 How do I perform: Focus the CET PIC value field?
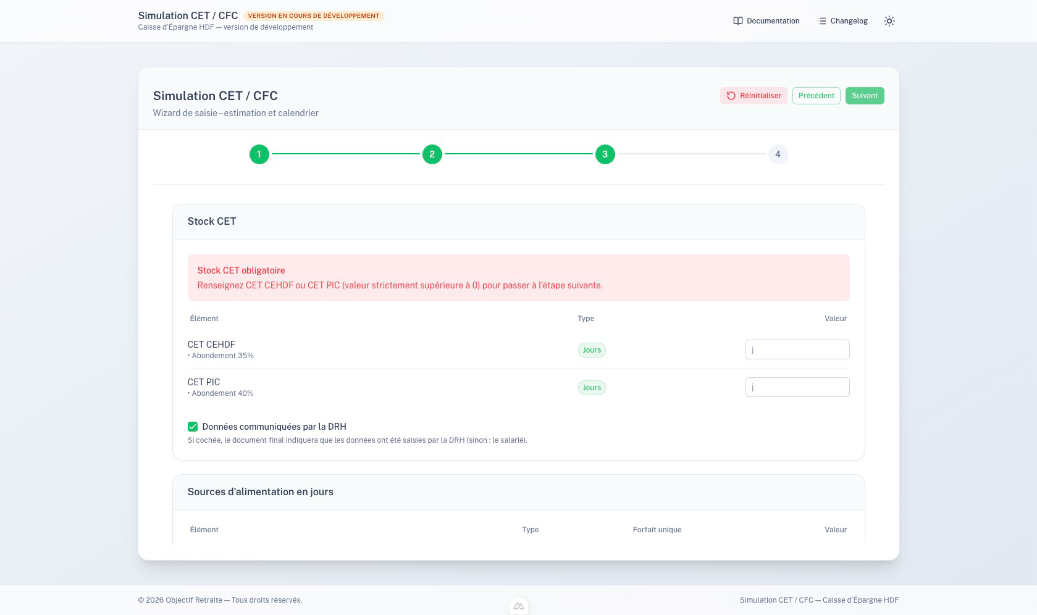[797, 387]
